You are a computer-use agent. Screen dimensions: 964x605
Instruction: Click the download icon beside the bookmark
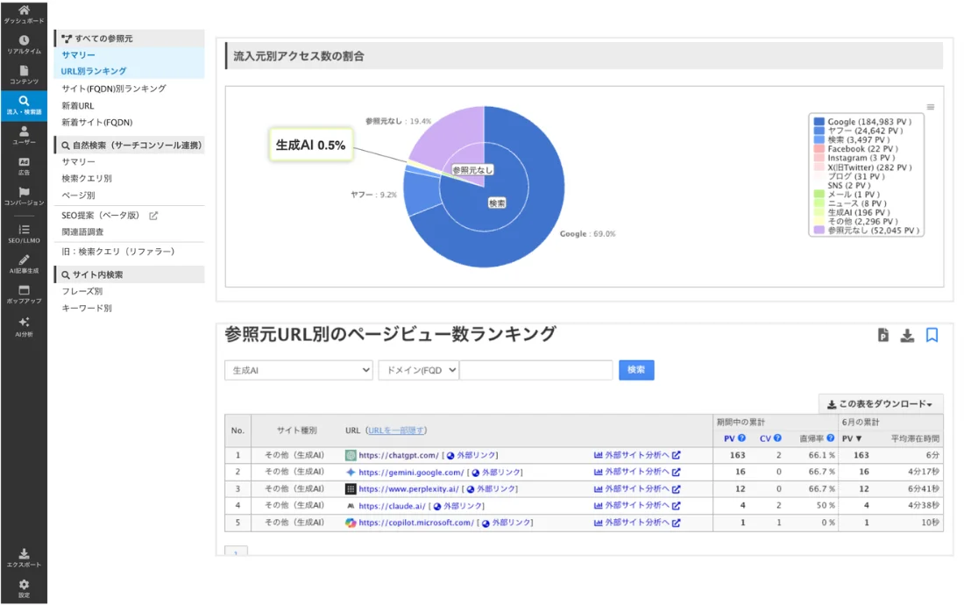click(x=907, y=335)
